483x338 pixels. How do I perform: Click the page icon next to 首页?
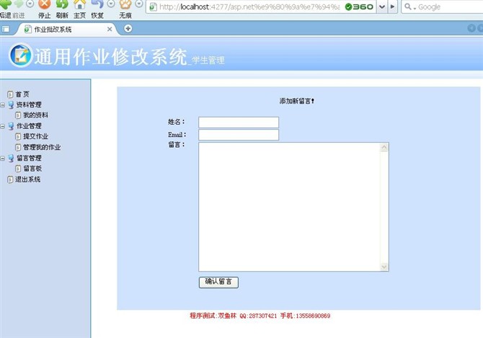tap(10, 94)
